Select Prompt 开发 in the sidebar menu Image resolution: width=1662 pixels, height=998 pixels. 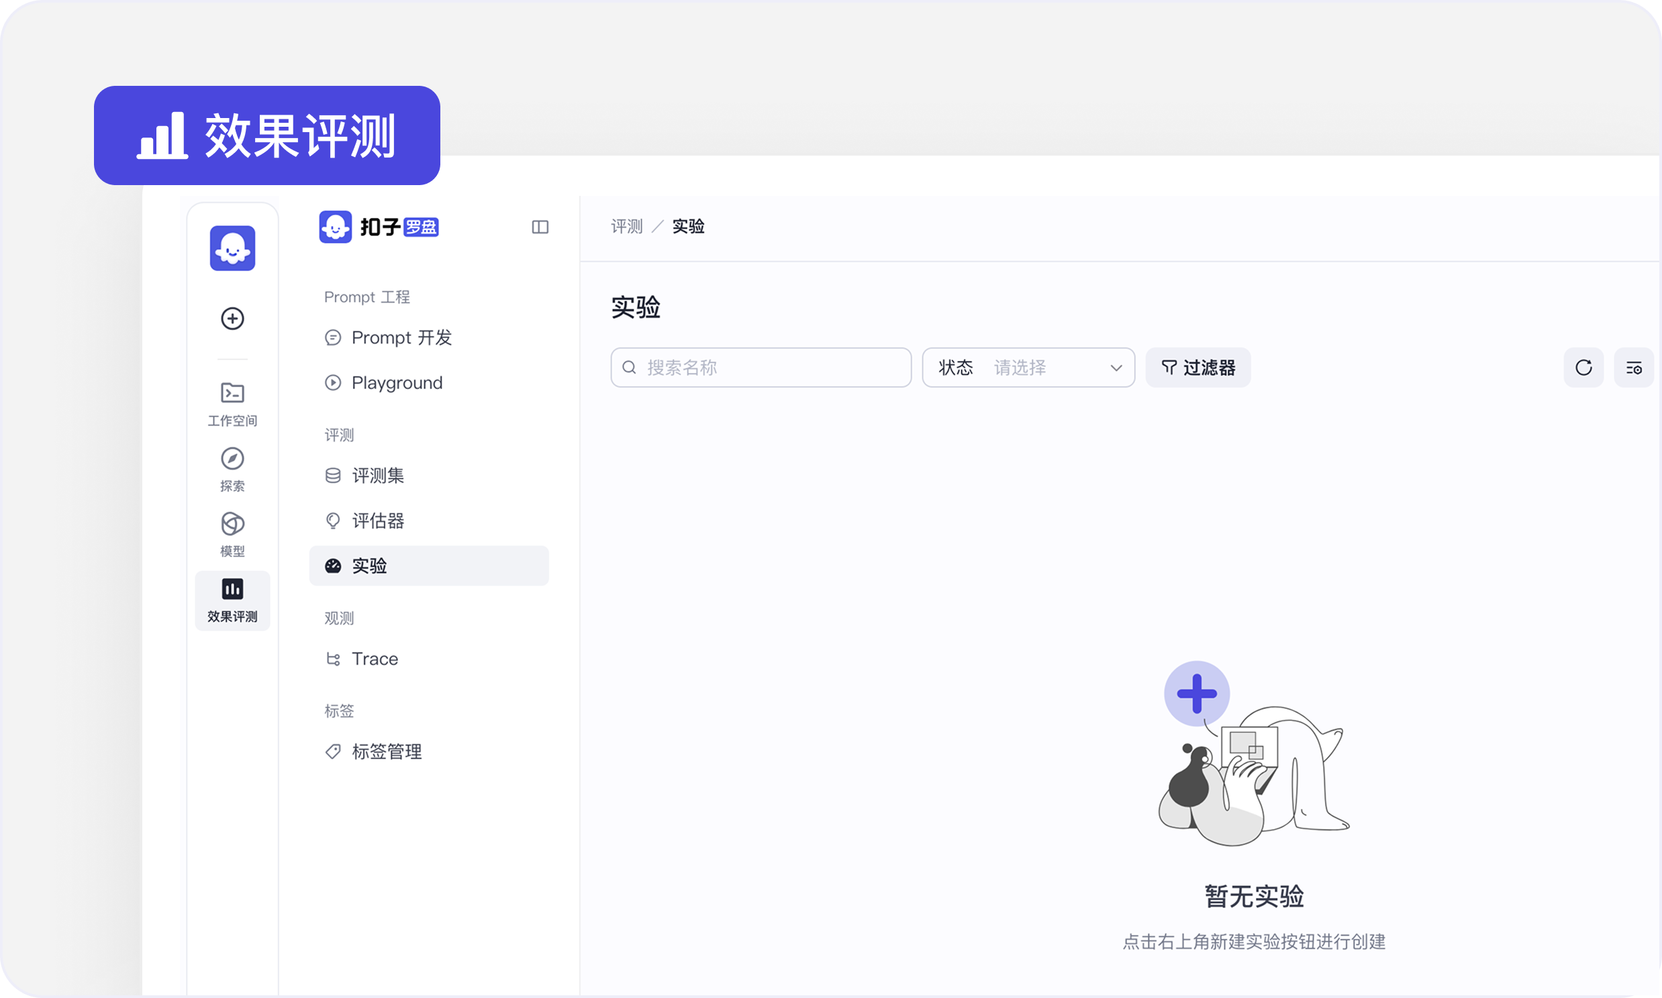coord(401,337)
